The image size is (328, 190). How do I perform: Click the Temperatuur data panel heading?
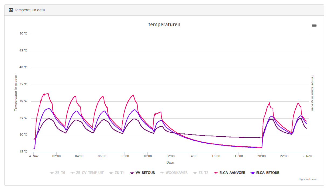[x=30, y=10]
